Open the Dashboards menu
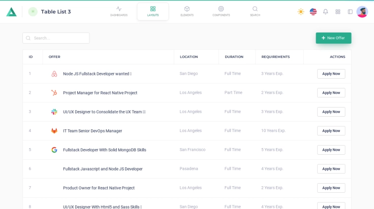This screenshot has height=209, width=374. tap(119, 11)
